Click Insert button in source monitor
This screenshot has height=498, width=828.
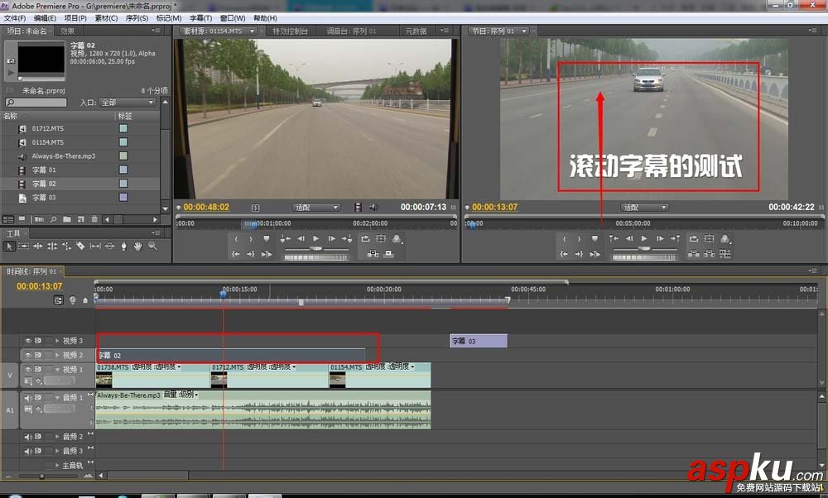pyautogui.click(x=373, y=254)
